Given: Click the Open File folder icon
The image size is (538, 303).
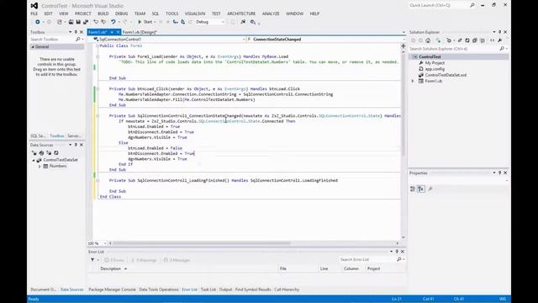Looking at the screenshot, I should (x=71, y=22).
